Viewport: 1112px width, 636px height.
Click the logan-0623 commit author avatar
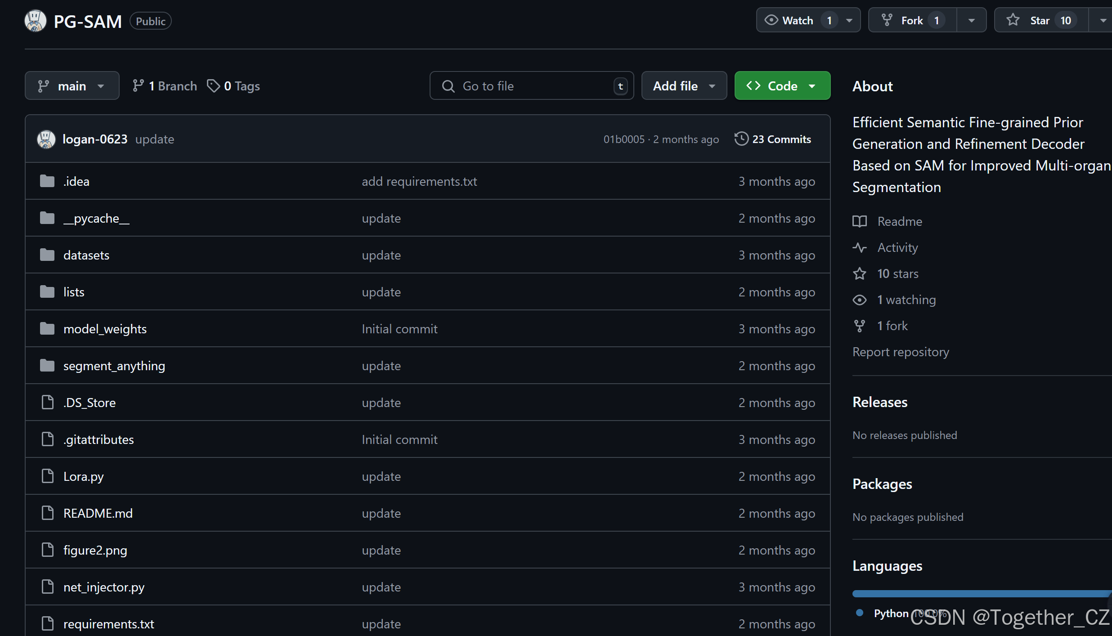[46, 139]
